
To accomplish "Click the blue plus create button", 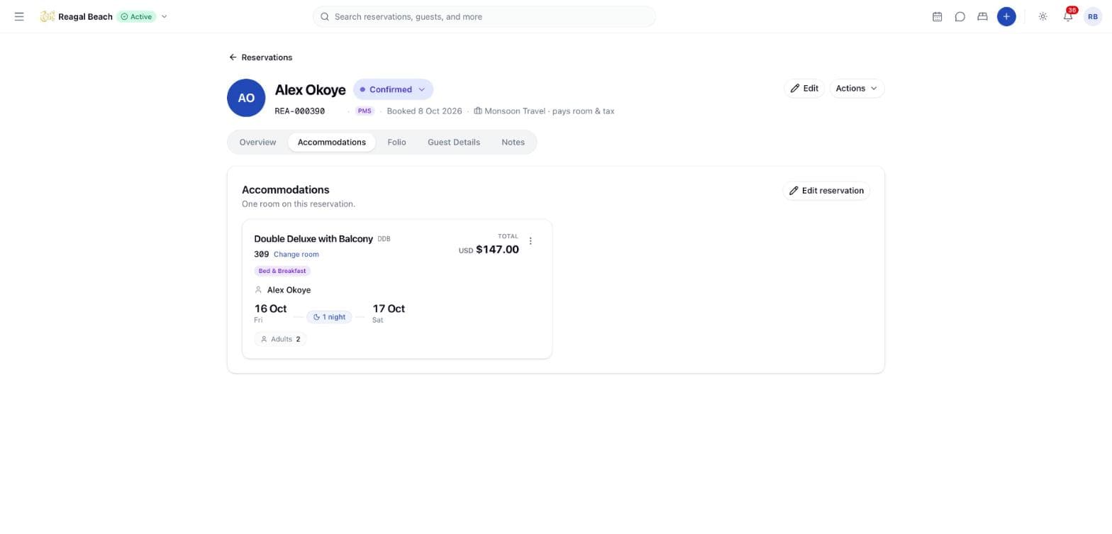I will point(1006,16).
